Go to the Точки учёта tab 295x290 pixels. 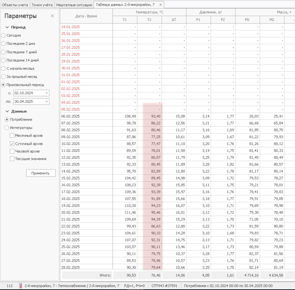coord(42,5)
